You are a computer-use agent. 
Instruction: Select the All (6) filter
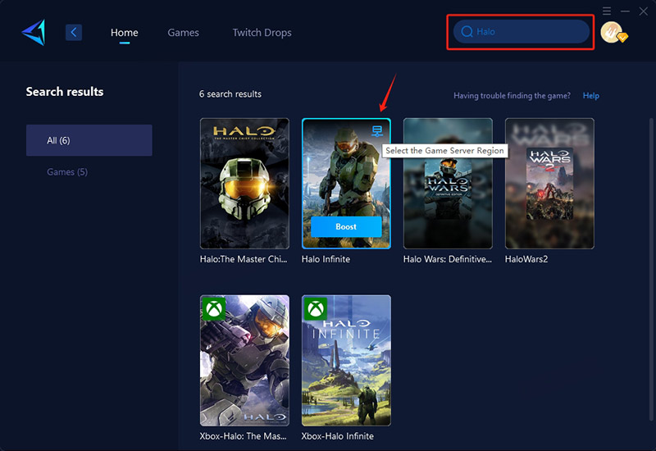(89, 140)
